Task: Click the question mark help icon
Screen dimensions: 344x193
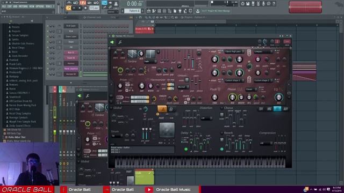Action: pos(274,4)
